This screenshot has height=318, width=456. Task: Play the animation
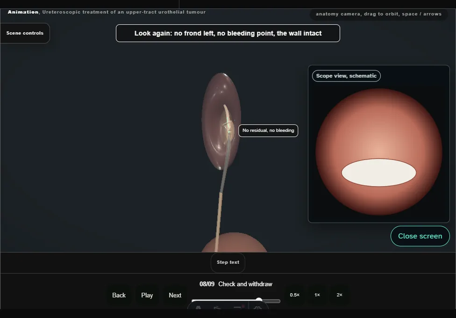point(147,295)
